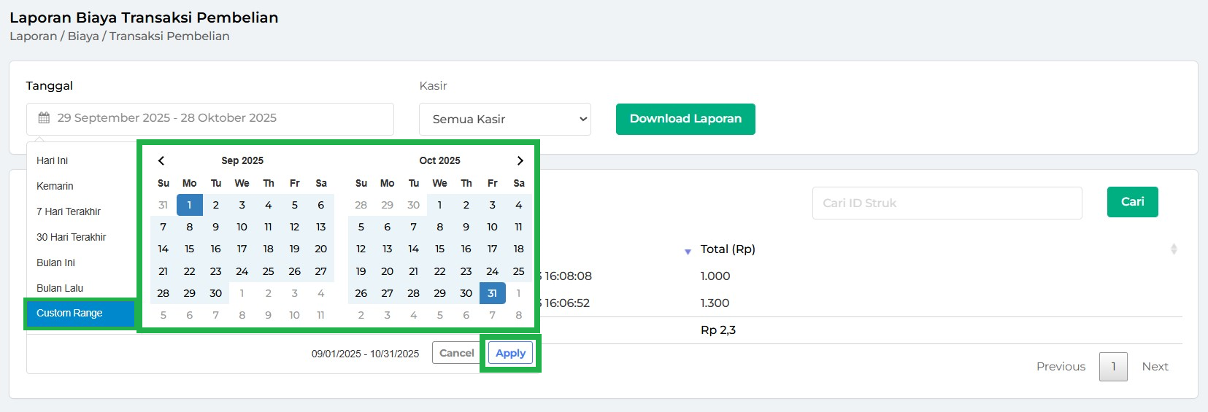Select Hari Ini range option
This screenshot has height=412, width=1208.
[x=53, y=160]
